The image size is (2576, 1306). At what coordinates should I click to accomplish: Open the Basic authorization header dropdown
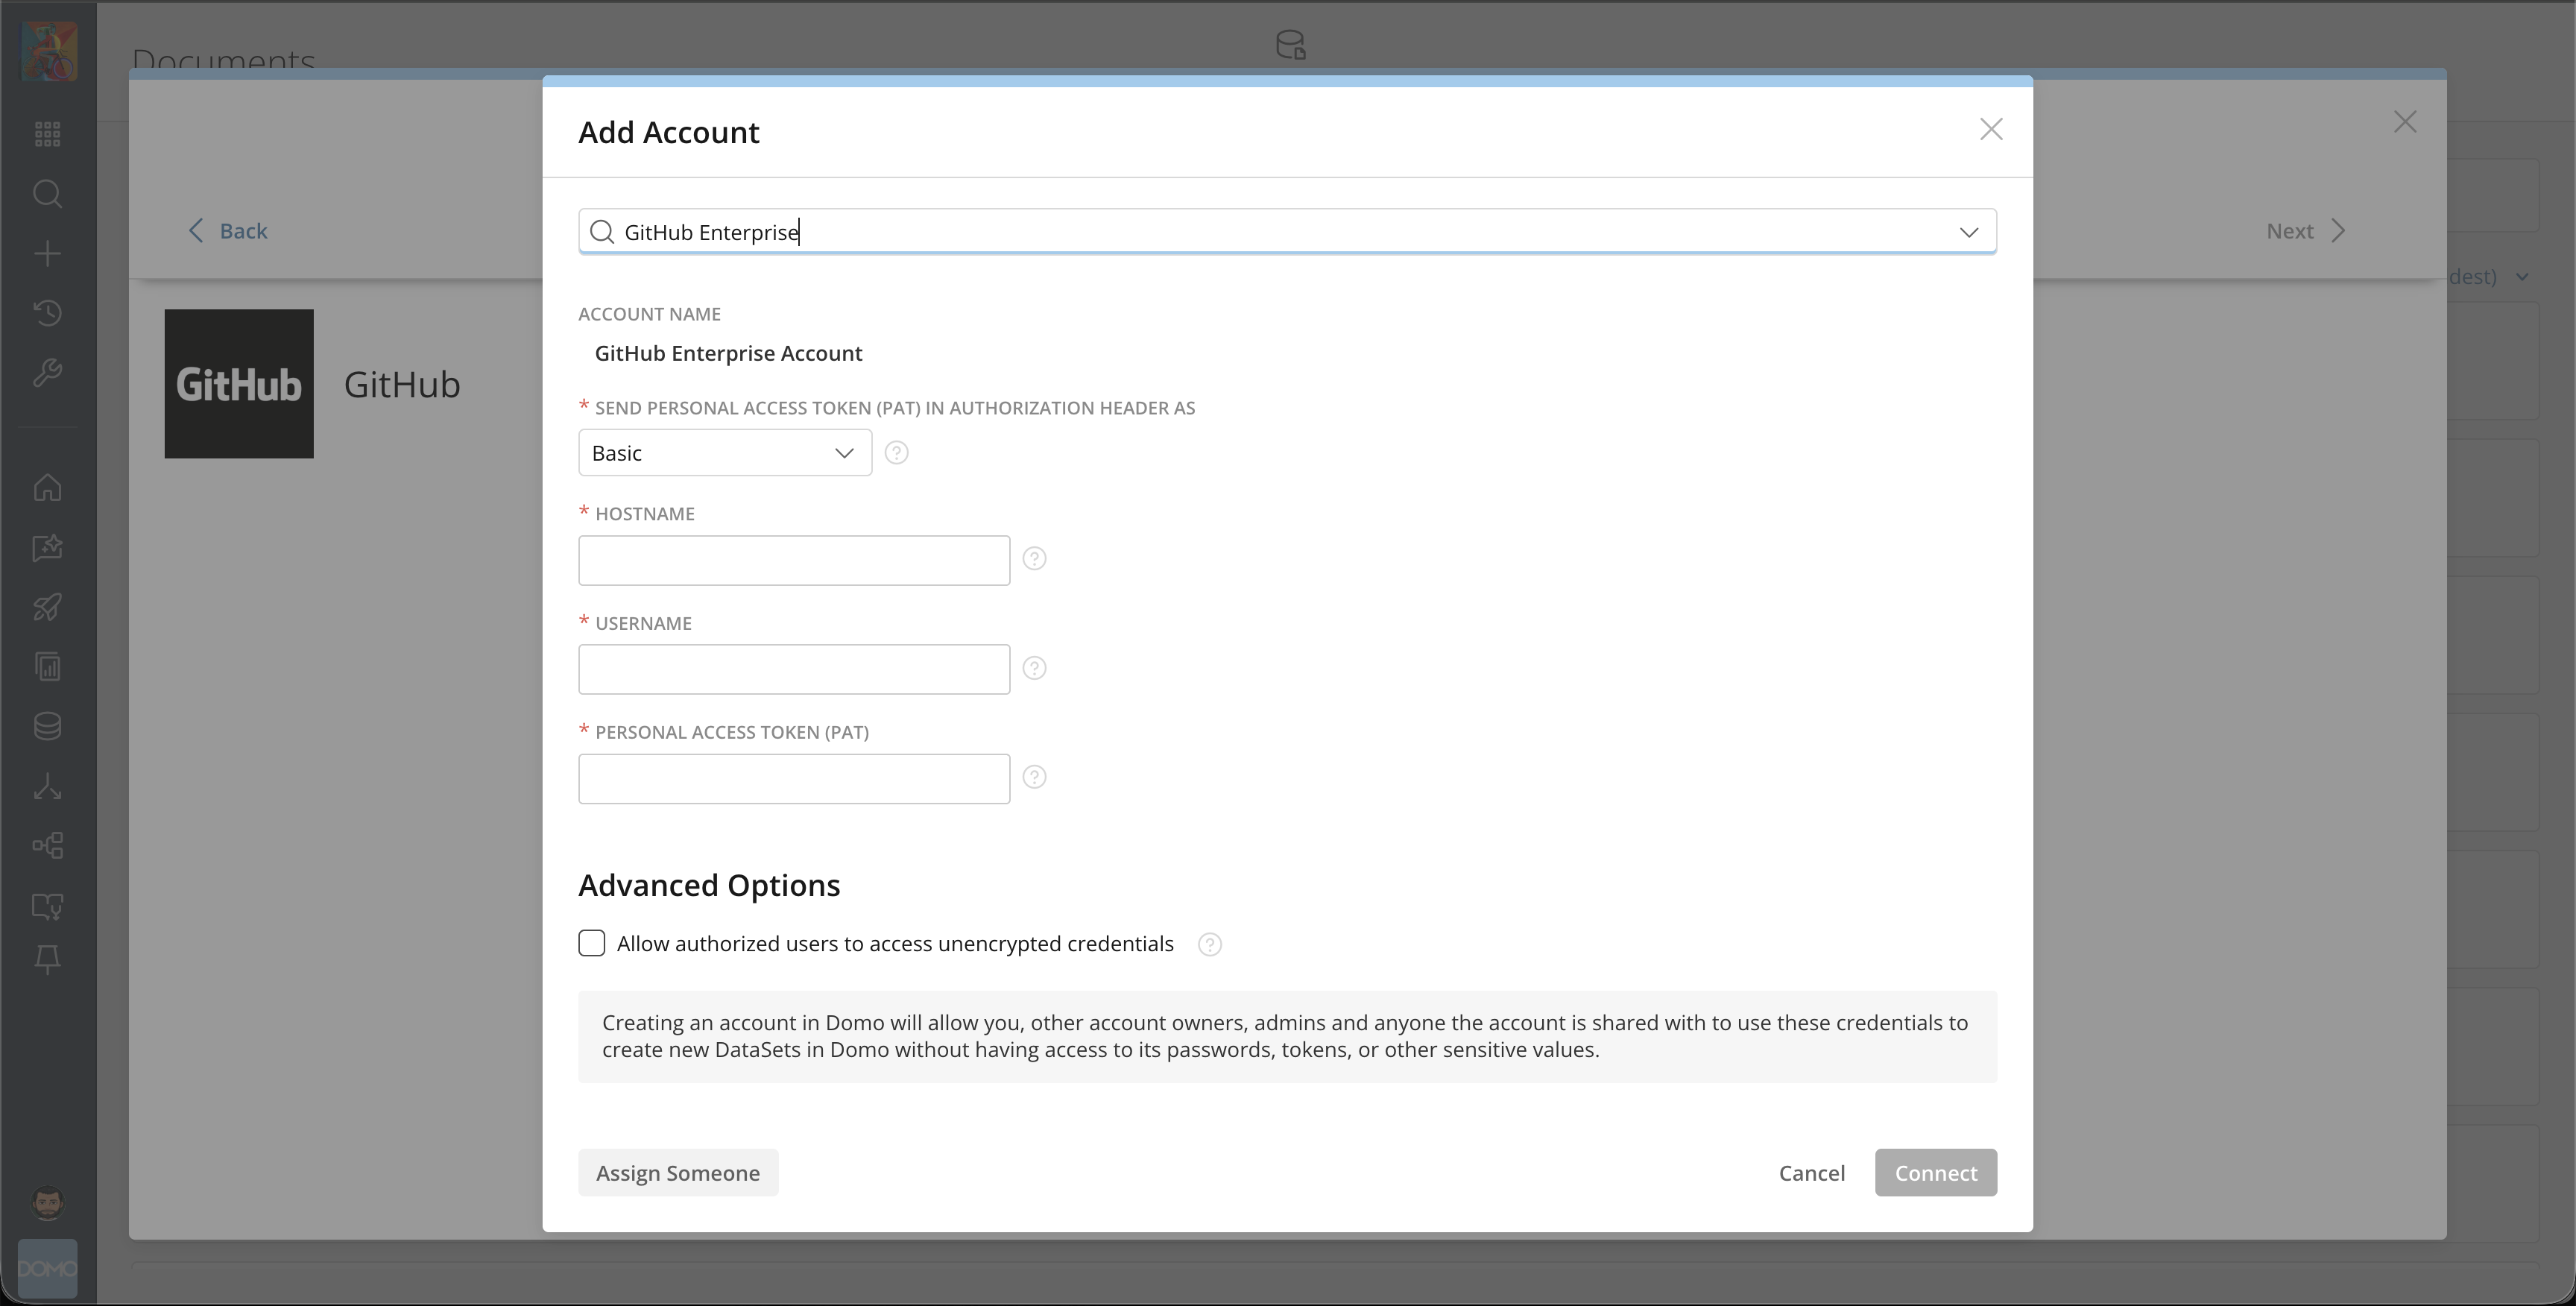point(725,453)
